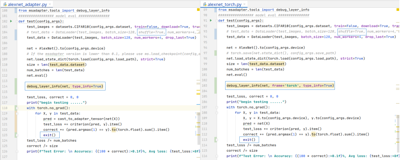Click 'num_batches = len(test_data)' in alexnet_adapter.py
Viewport: 401px width, 160px height.
tap(56, 70)
